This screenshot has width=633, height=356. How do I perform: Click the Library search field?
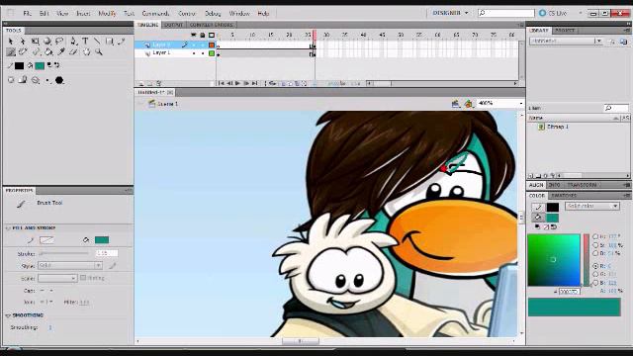616,108
